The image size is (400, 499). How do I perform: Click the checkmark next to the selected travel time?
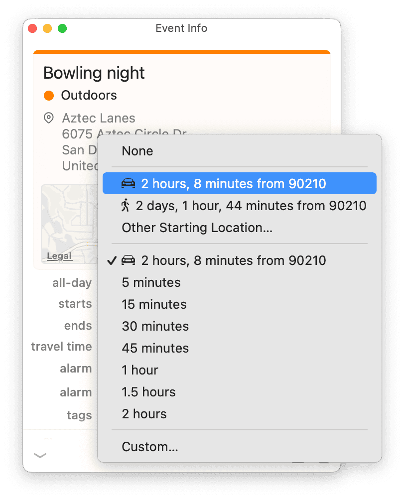click(x=112, y=260)
